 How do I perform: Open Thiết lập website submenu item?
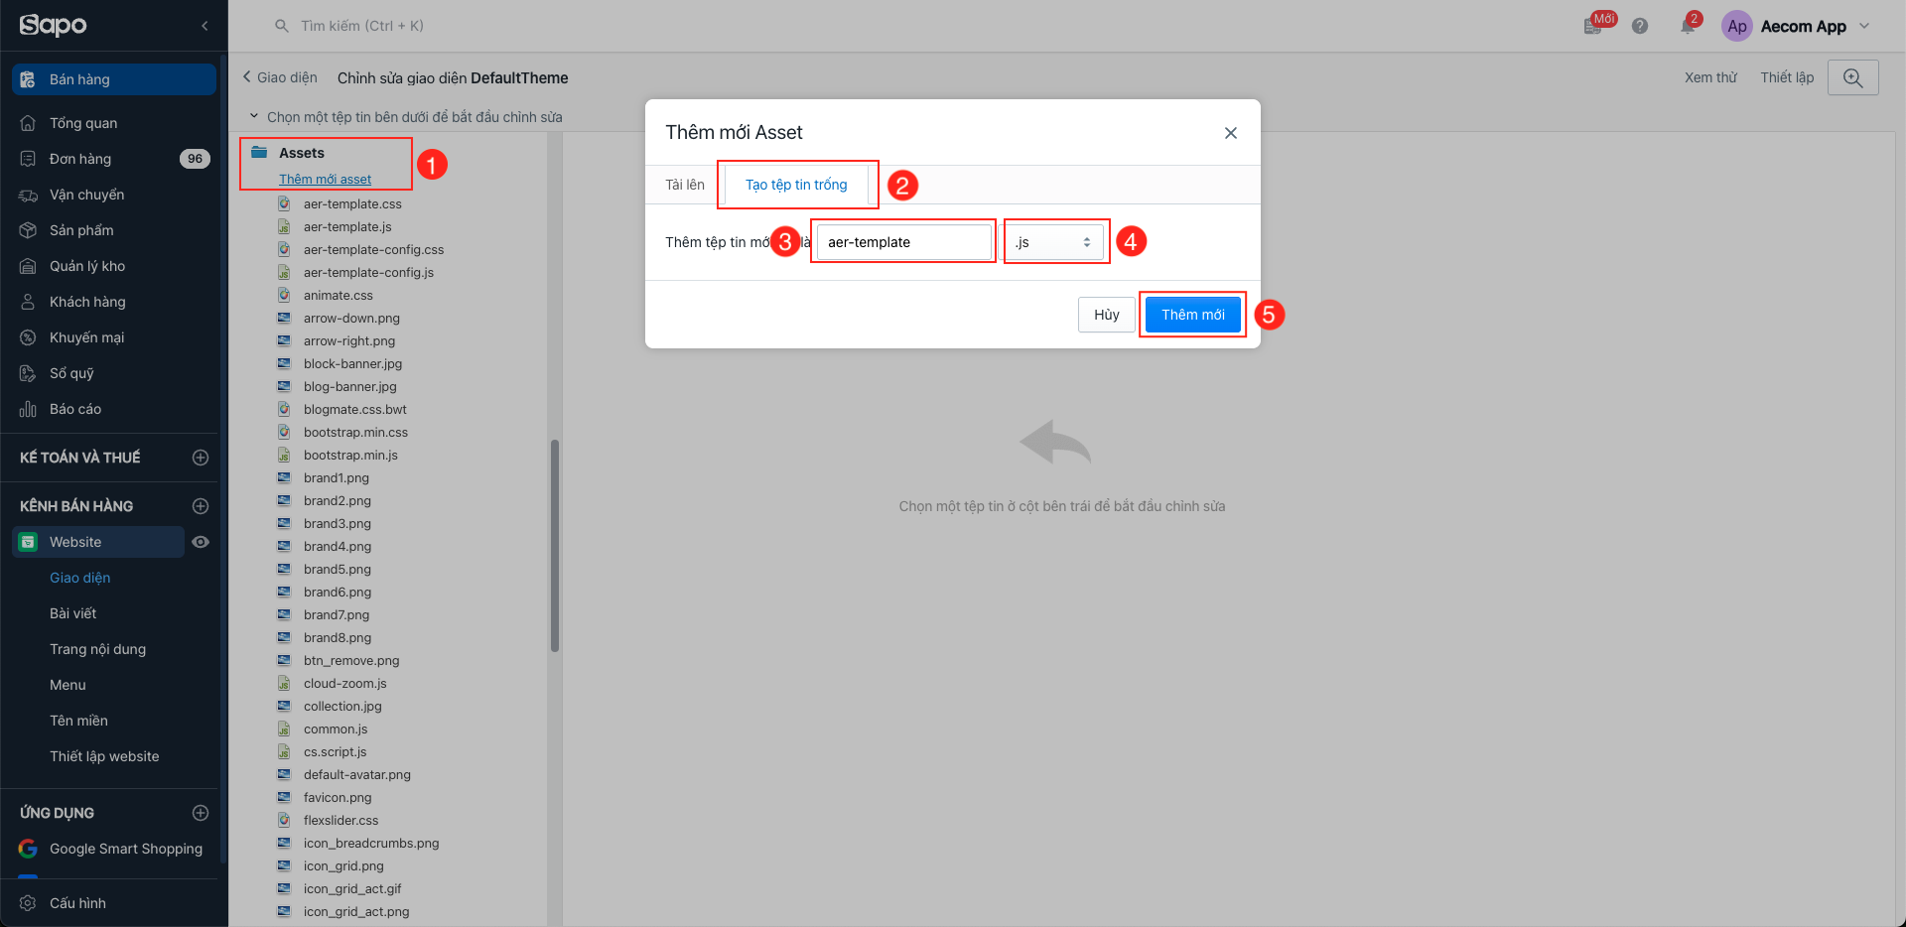click(x=104, y=756)
